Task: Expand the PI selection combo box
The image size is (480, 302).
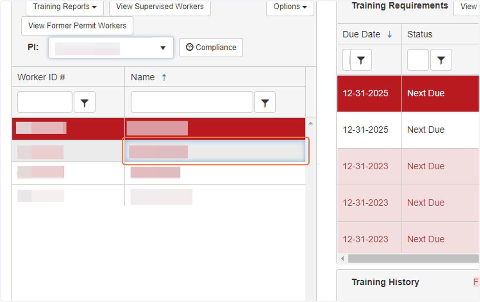Action: coord(111,48)
